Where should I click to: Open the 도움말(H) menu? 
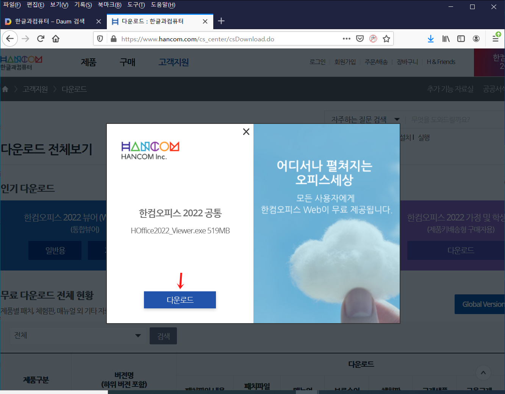(163, 5)
